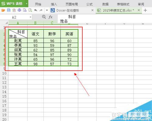The image size is (152, 121).
Task: Click the Redo arrow icon
Action: pos(41,10)
